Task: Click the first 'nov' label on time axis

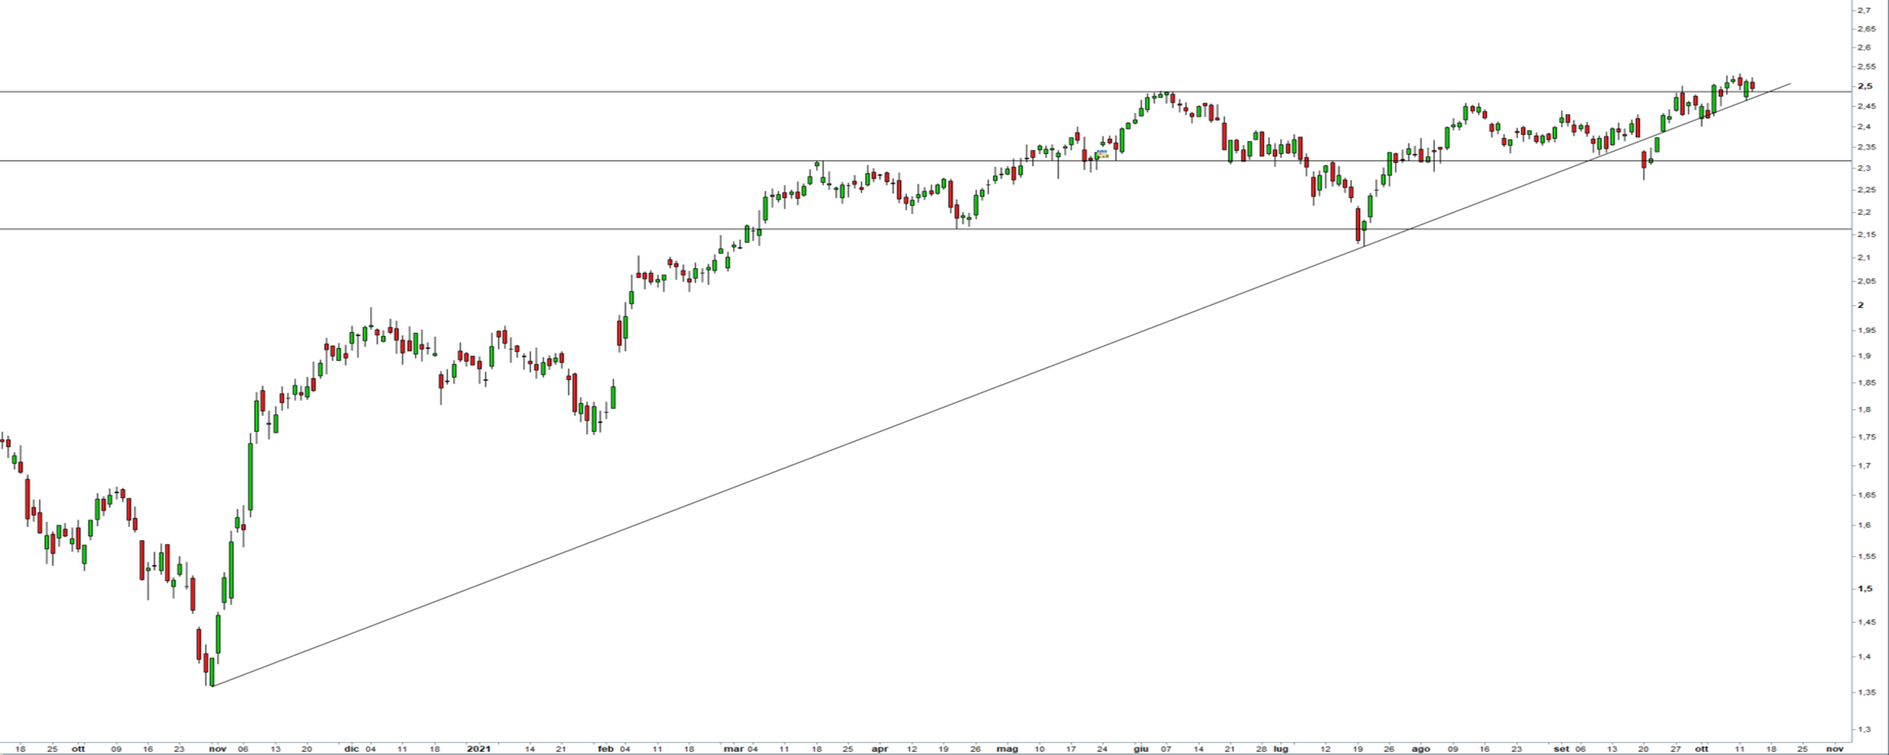Action: tap(218, 749)
